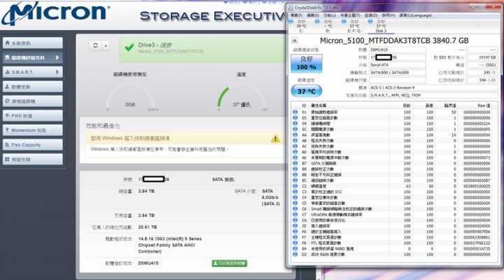Viewport: 504px width, 280px height.
Task: Click the status circle of attribute ID B7
Action: [x=295, y=163]
